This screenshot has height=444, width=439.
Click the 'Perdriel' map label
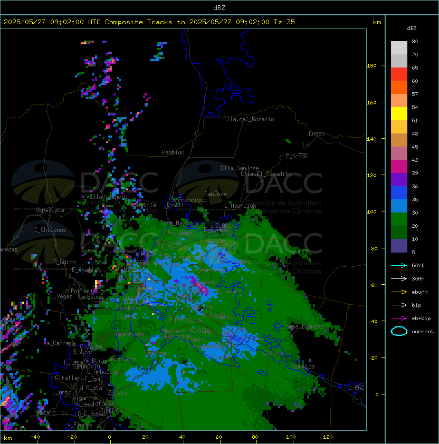tap(129, 308)
